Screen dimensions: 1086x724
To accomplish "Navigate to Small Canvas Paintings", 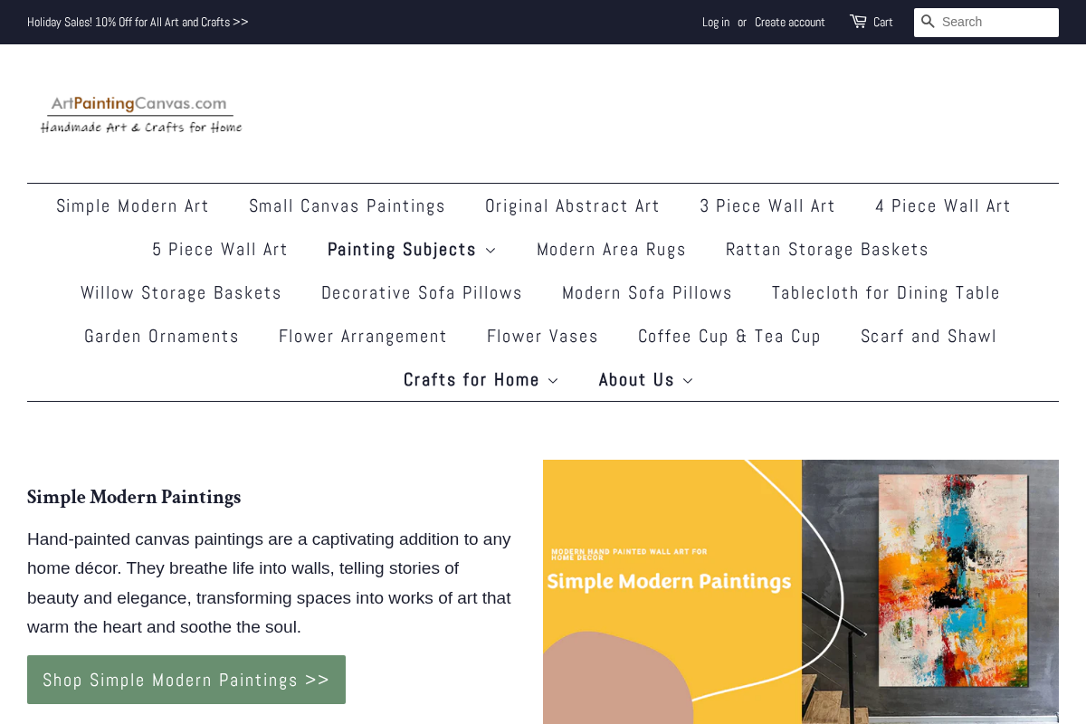I will [x=347, y=205].
